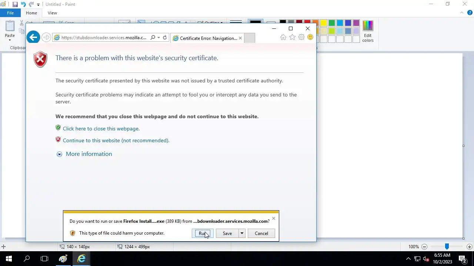Click the Save button in download bar
Viewport: 474px width, 266px height.
[x=227, y=233]
